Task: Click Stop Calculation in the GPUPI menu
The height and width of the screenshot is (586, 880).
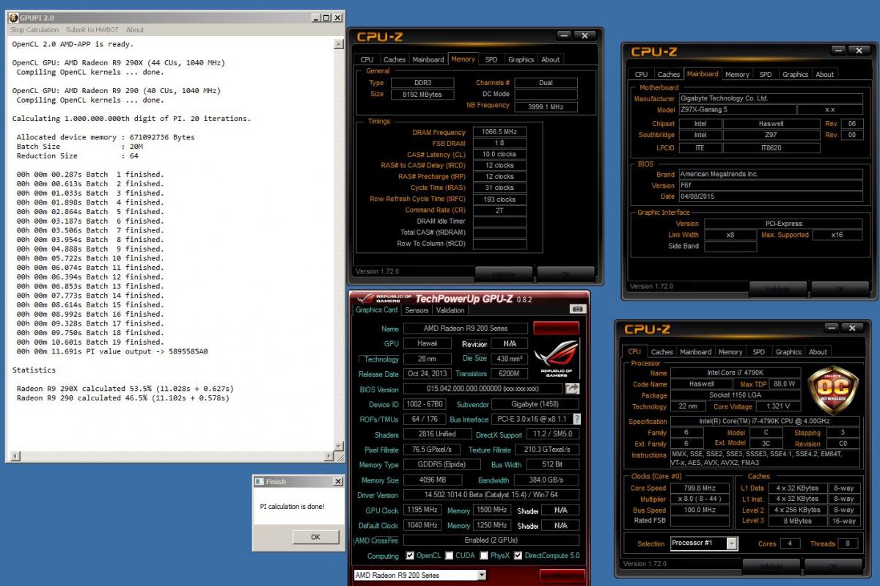Action: (34, 30)
